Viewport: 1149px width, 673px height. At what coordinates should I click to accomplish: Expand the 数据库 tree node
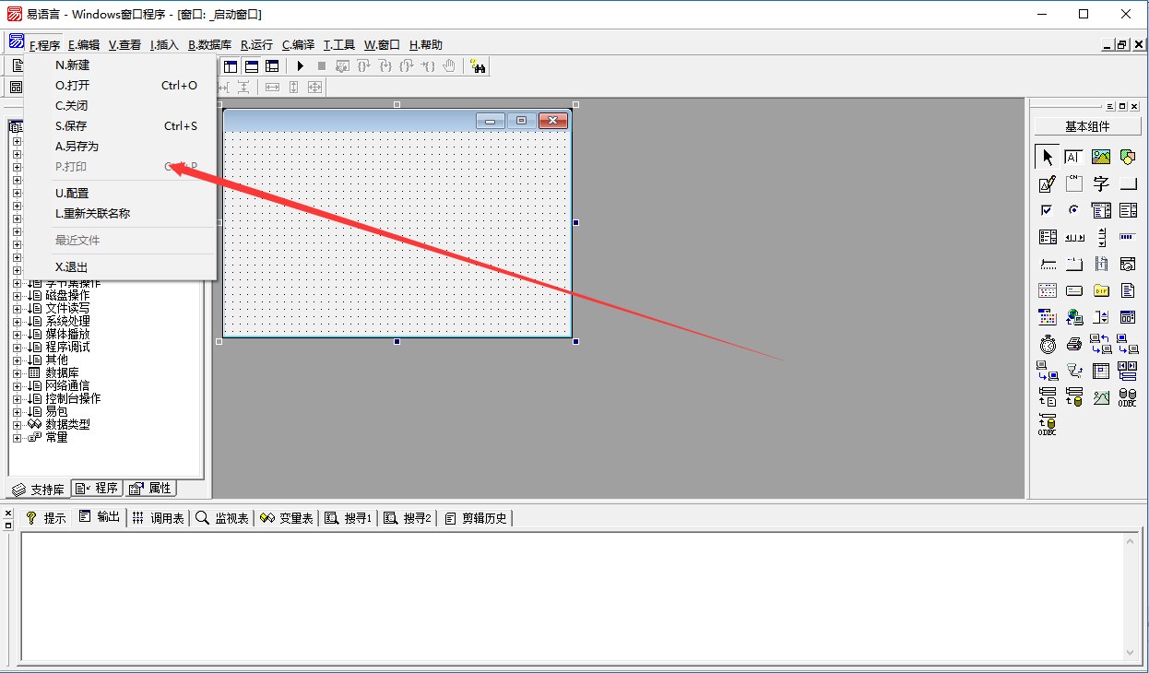click(x=17, y=373)
